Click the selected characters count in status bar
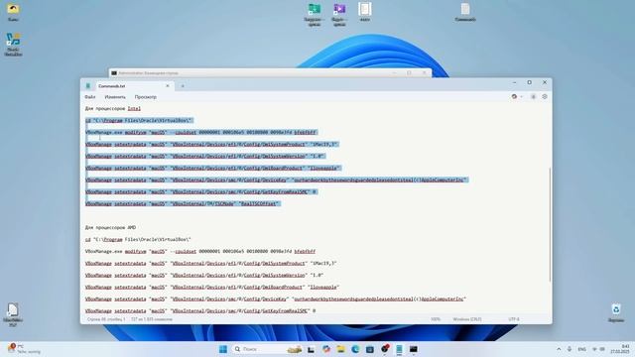The image size is (635, 357). click(152, 319)
